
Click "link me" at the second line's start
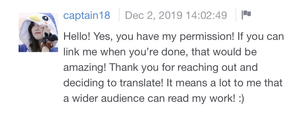[x=80, y=52]
